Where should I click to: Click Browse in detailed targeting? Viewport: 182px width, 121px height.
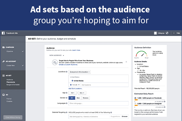125,116
